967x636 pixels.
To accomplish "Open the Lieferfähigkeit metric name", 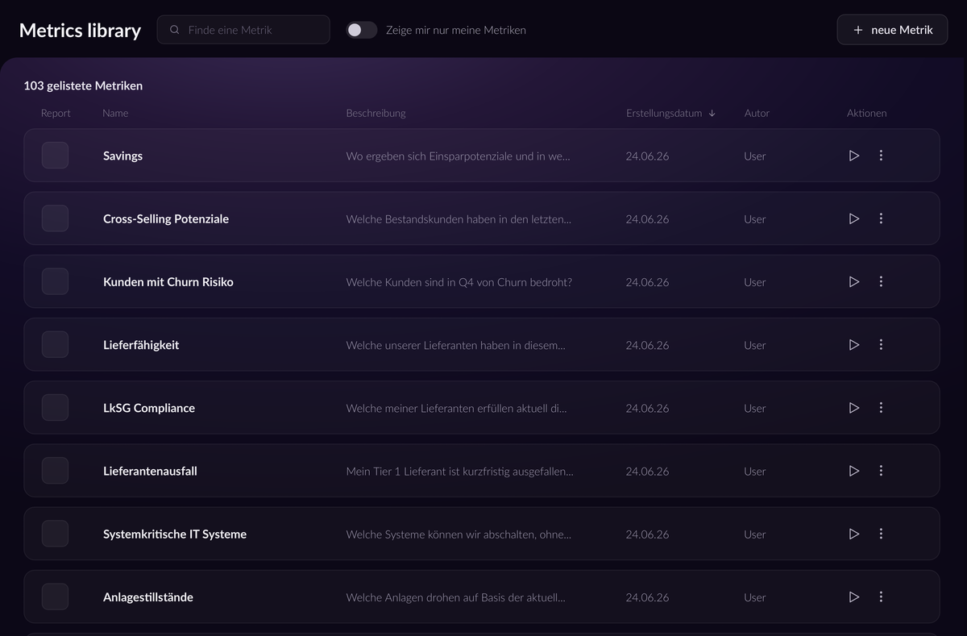I will (141, 344).
